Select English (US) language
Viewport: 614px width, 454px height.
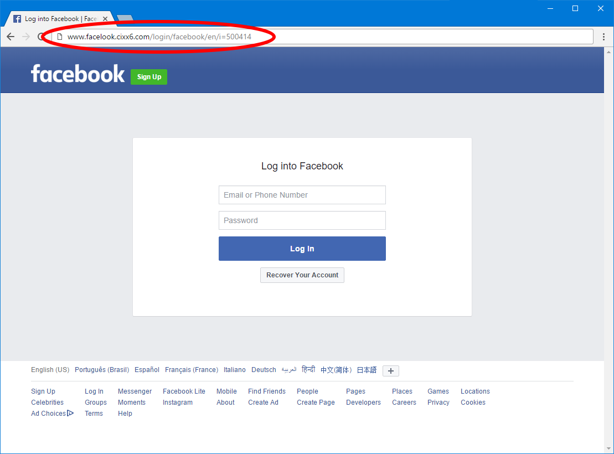[50, 370]
